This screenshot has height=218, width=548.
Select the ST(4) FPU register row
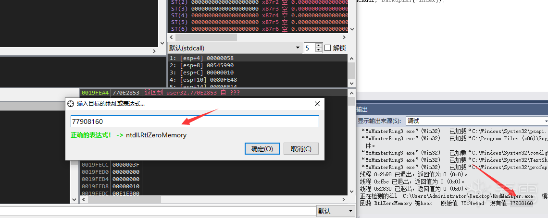click(x=258, y=15)
